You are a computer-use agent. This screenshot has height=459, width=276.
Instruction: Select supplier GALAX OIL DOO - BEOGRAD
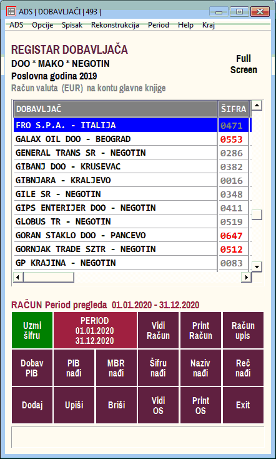pyautogui.click(x=116, y=139)
